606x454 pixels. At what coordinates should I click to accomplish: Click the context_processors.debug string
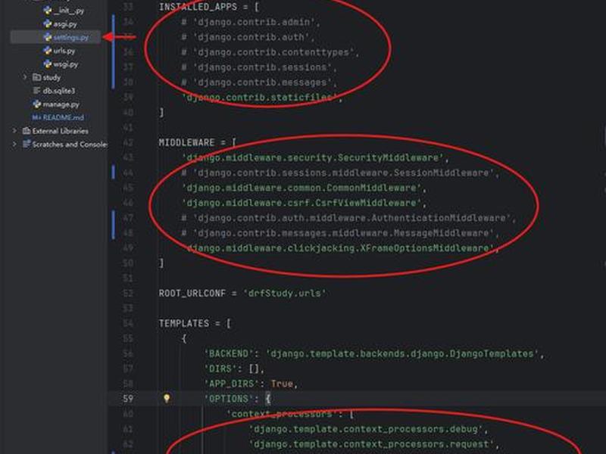(x=366, y=429)
